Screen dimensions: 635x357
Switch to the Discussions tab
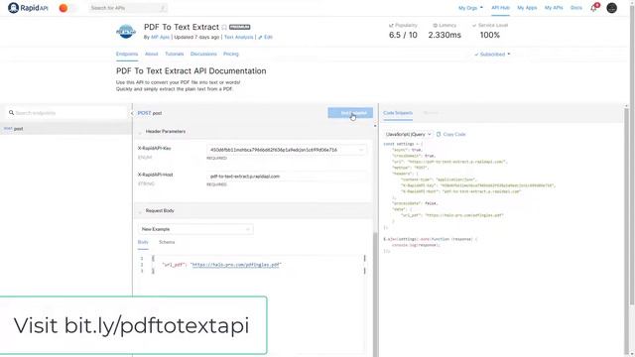click(x=203, y=54)
